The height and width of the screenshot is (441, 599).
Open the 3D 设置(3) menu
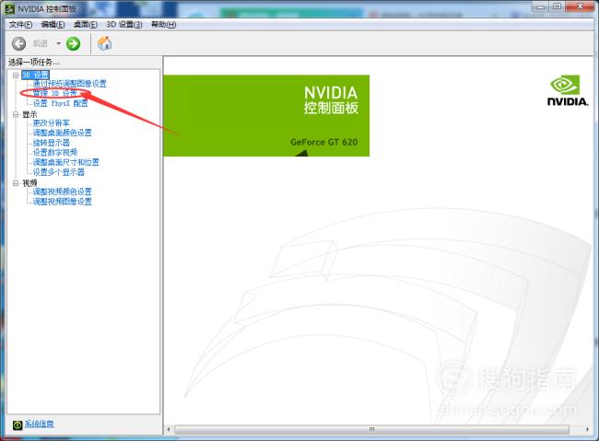(x=124, y=25)
